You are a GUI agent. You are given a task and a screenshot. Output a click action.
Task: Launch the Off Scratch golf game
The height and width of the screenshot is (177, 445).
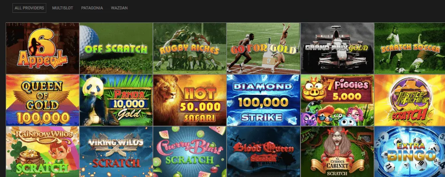(x=116, y=48)
